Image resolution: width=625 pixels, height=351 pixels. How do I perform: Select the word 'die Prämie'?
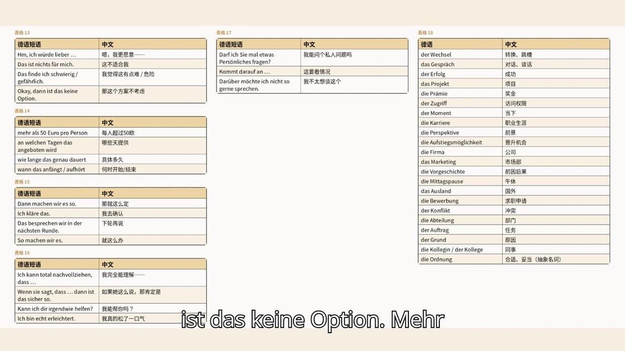(x=434, y=94)
